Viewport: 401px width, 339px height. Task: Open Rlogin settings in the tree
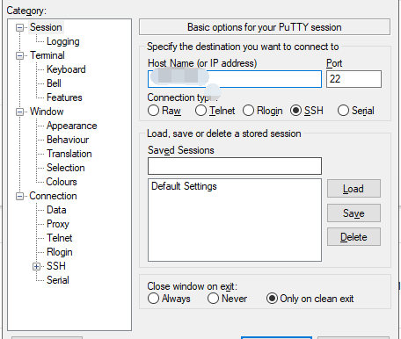coord(60,252)
